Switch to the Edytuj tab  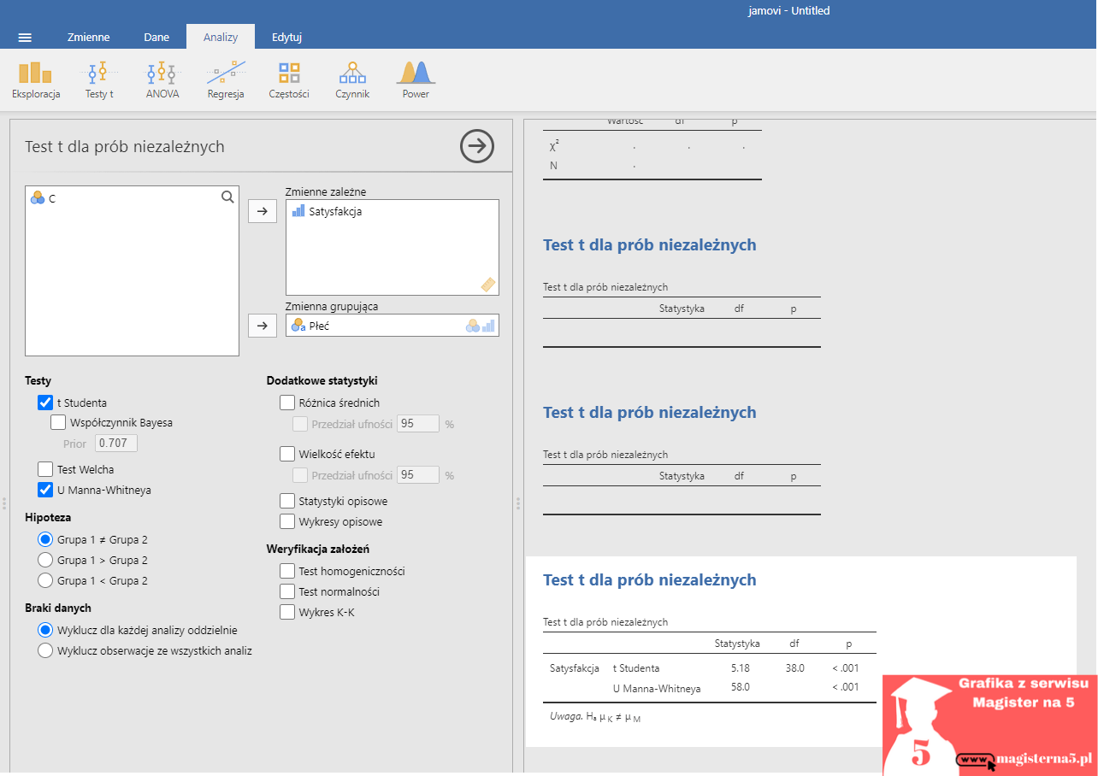click(286, 38)
